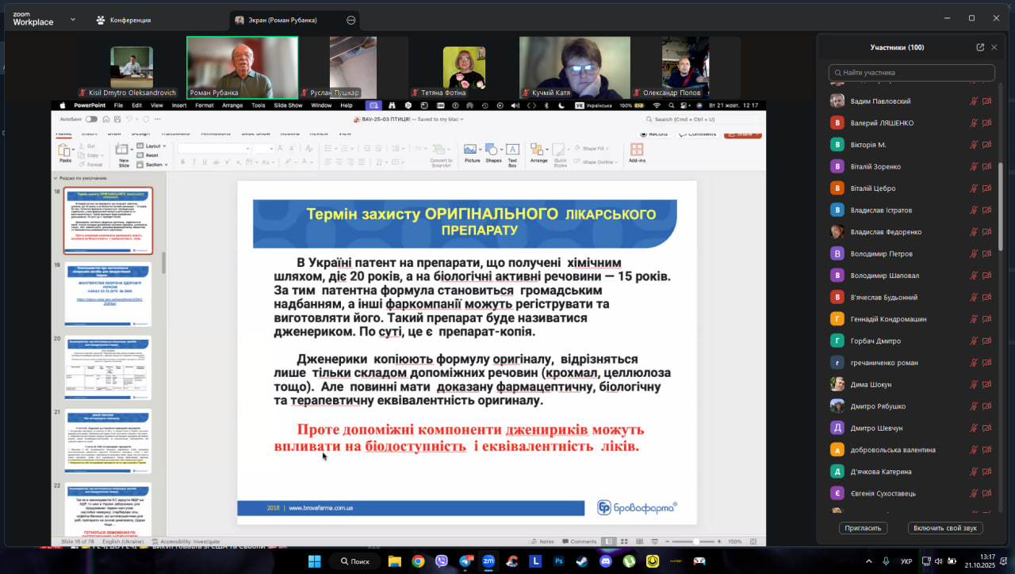Image resolution: width=1015 pixels, height=574 pixels.
Task: Switch to the Конференция tab
Action: click(x=123, y=20)
